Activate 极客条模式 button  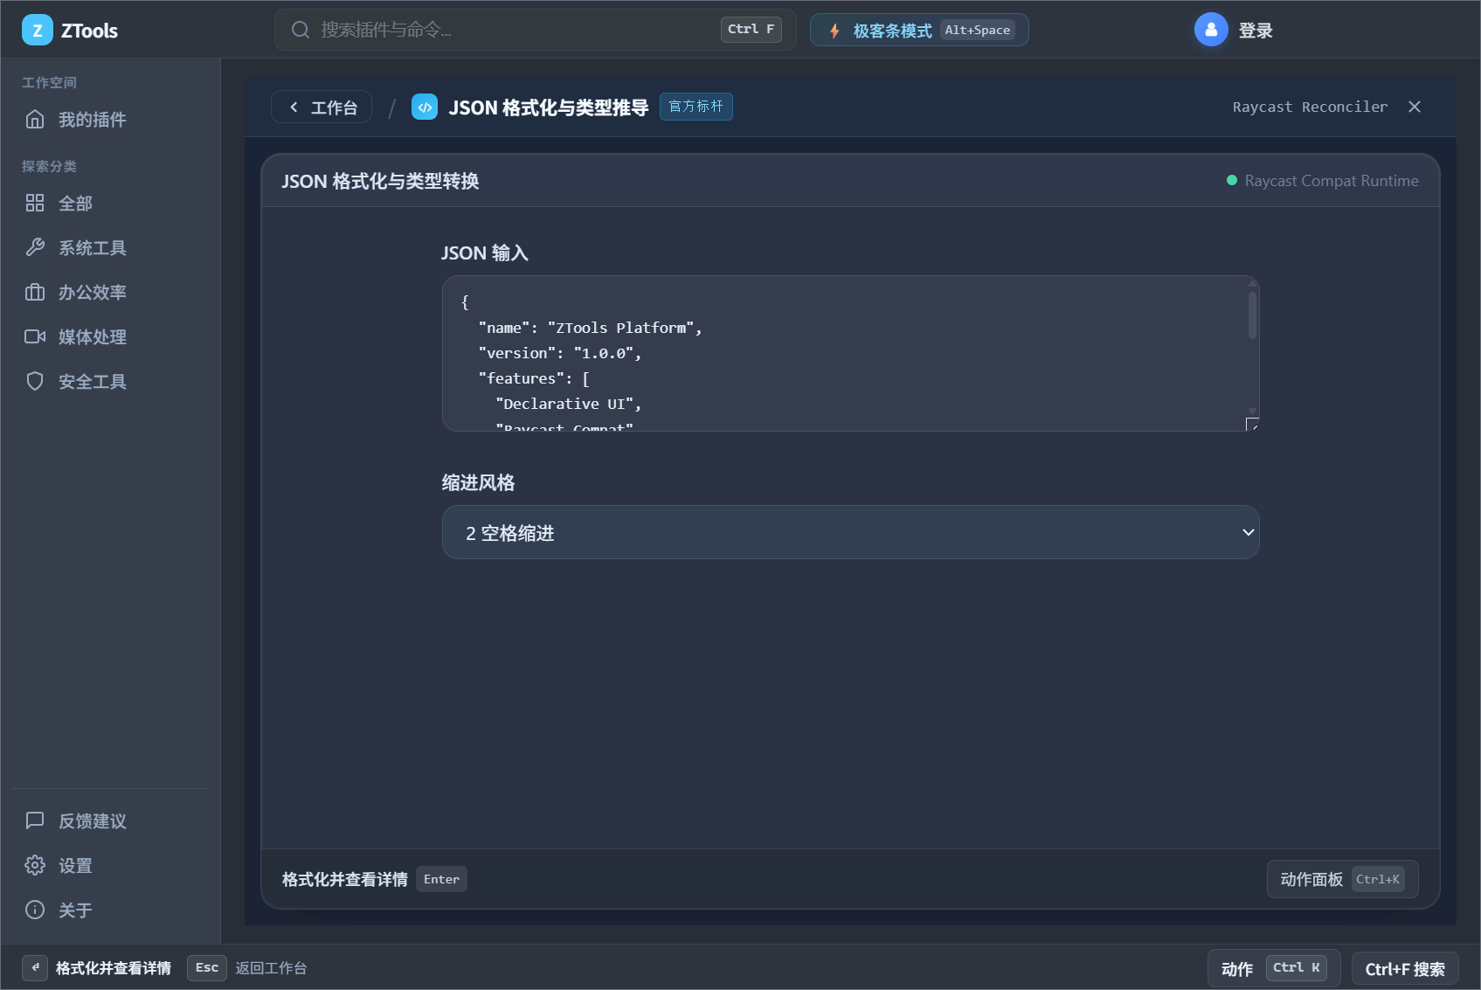pyautogui.click(x=919, y=30)
